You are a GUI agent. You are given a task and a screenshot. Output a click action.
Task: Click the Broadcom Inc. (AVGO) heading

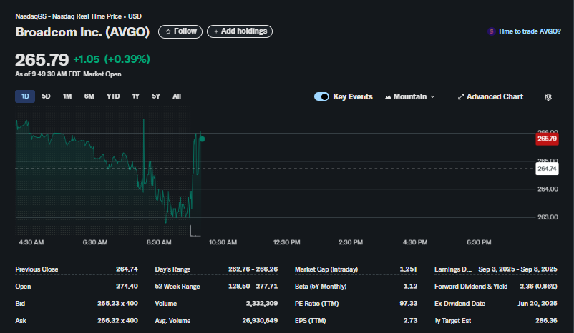click(82, 32)
